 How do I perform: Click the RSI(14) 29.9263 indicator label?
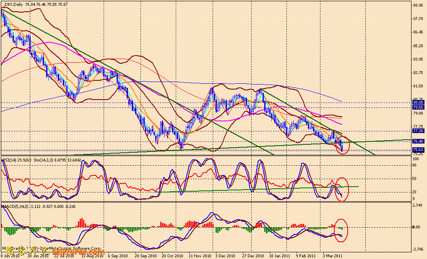coord(17,160)
